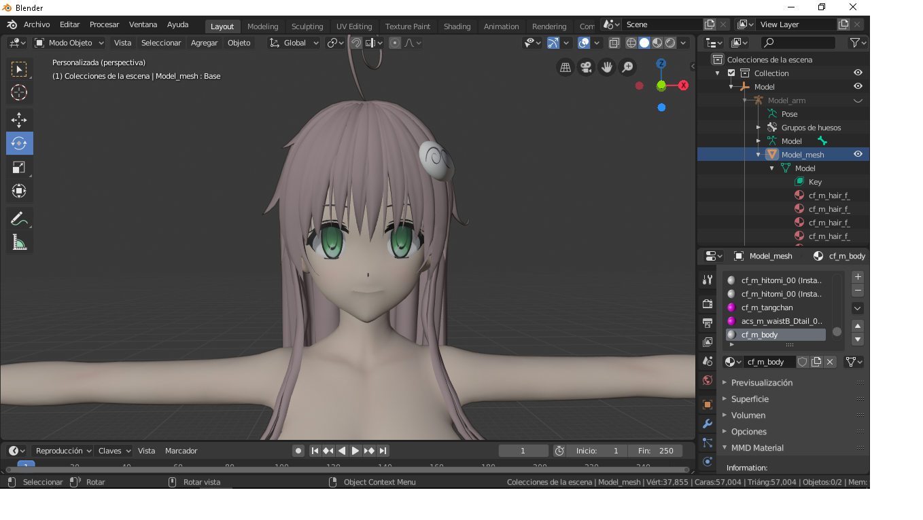Image resolution: width=923 pixels, height=520 pixels.
Task: Toggle proportional editing
Action: 395,43
